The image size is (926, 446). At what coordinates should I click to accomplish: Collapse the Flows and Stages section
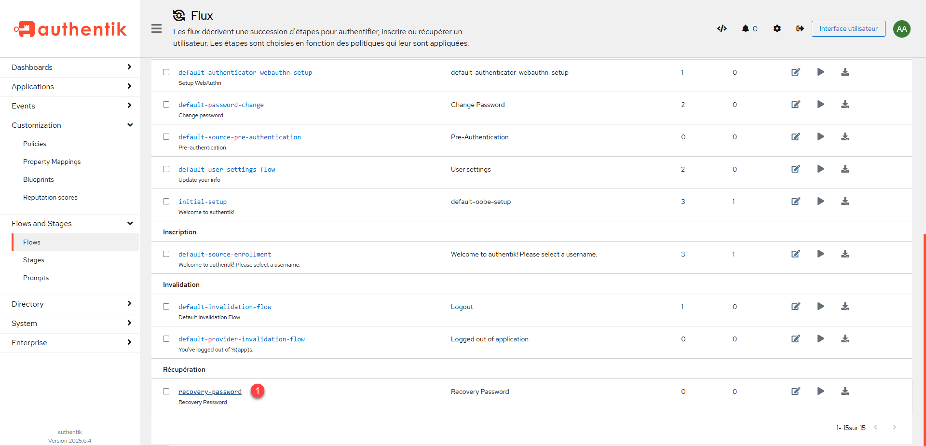pyautogui.click(x=70, y=223)
